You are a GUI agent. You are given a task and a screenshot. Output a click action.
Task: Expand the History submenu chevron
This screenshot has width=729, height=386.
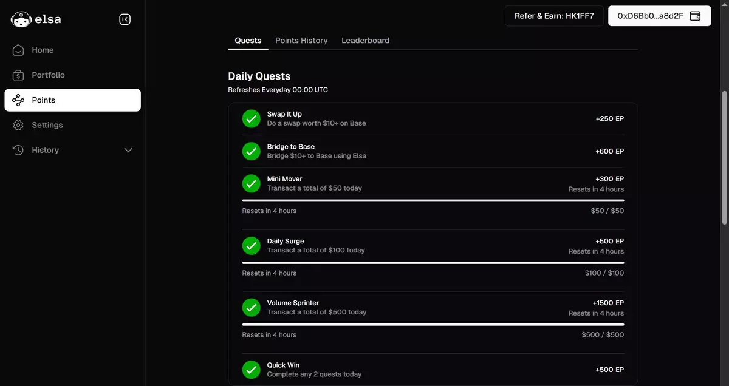[x=128, y=150]
